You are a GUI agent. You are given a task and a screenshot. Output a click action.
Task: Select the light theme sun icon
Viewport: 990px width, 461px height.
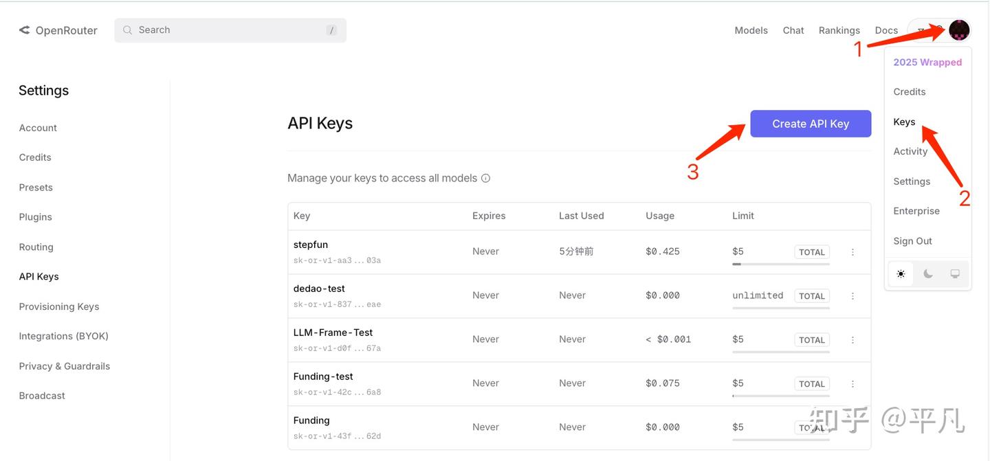[x=901, y=273]
